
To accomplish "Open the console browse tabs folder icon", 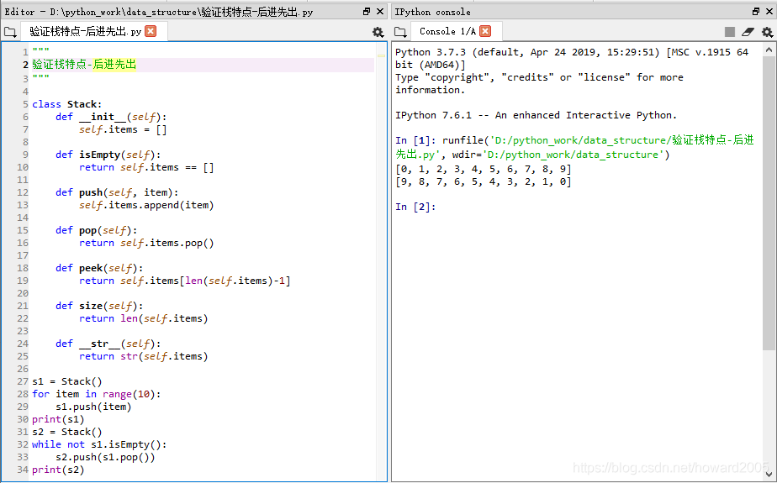I will click(x=400, y=32).
